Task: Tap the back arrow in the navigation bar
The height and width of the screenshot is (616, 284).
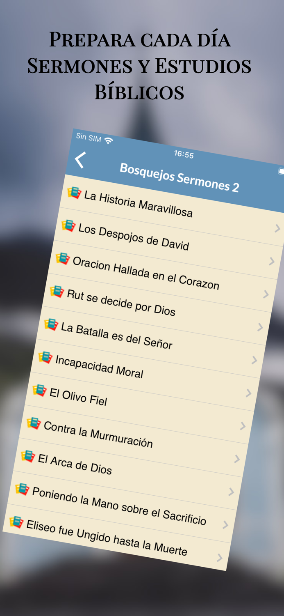Action: coord(80,160)
